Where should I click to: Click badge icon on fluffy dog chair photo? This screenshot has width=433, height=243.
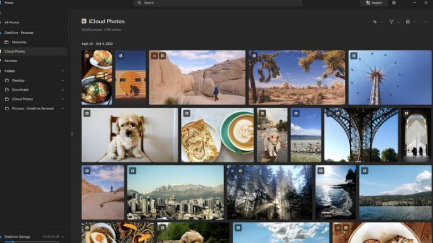click(x=87, y=113)
